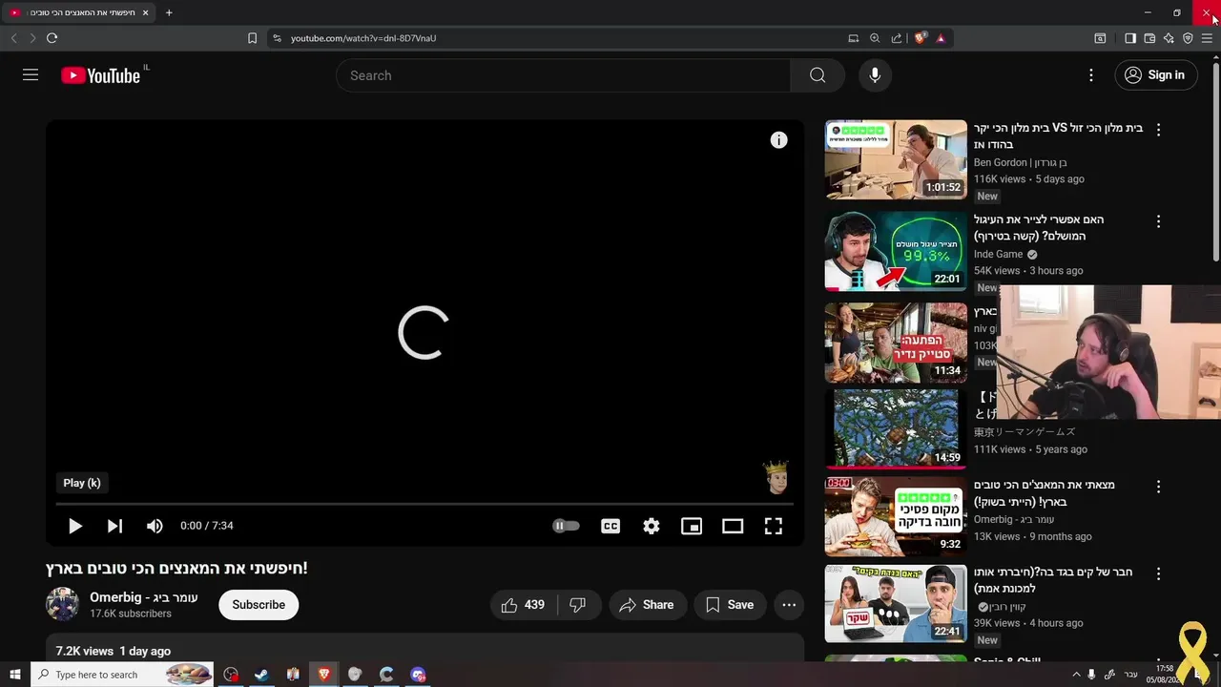Close the YouTube tab
Viewport: 1221px width, 687px height.
click(145, 12)
